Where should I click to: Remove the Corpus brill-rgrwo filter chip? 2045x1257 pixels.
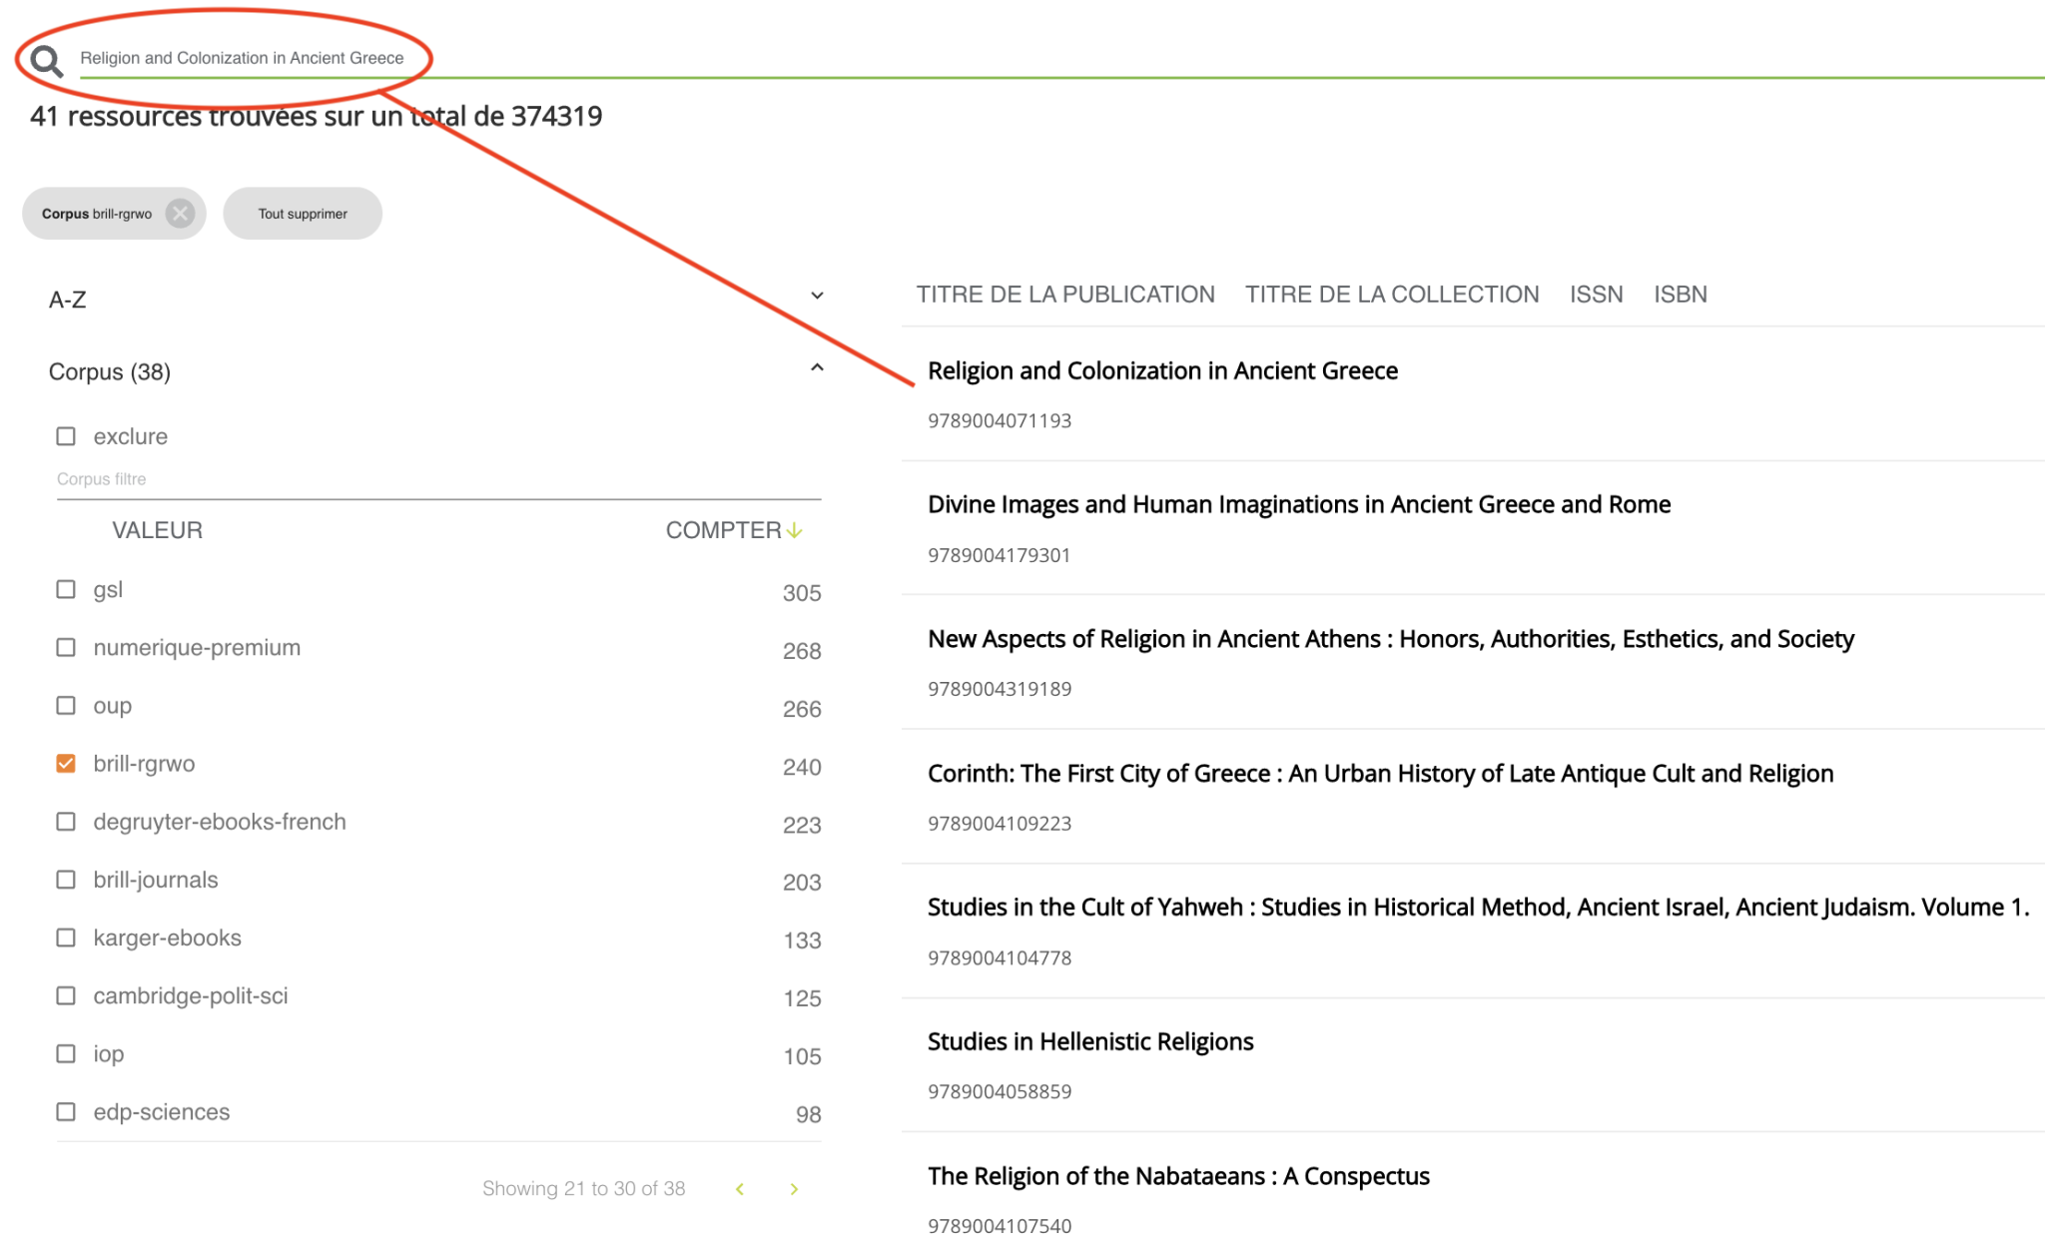pyautogui.click(x=180, y=214)
